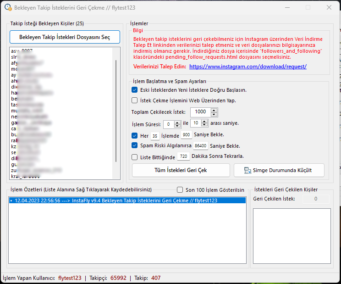Click the pending users list scrollbar
Image resolution: width=341 pixels, height=284 pixels.
click(x=116, y=111)
